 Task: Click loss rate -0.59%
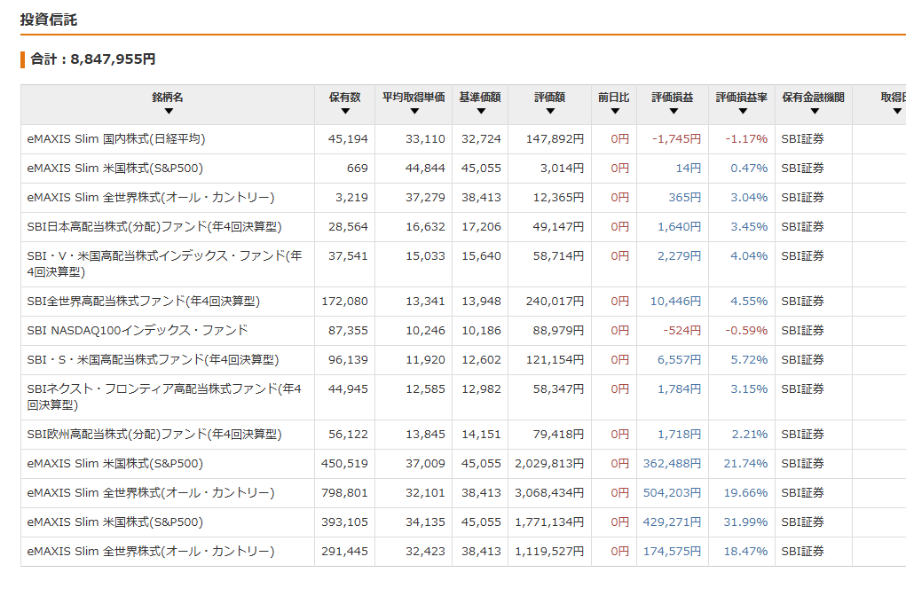(x=746, y=330)
